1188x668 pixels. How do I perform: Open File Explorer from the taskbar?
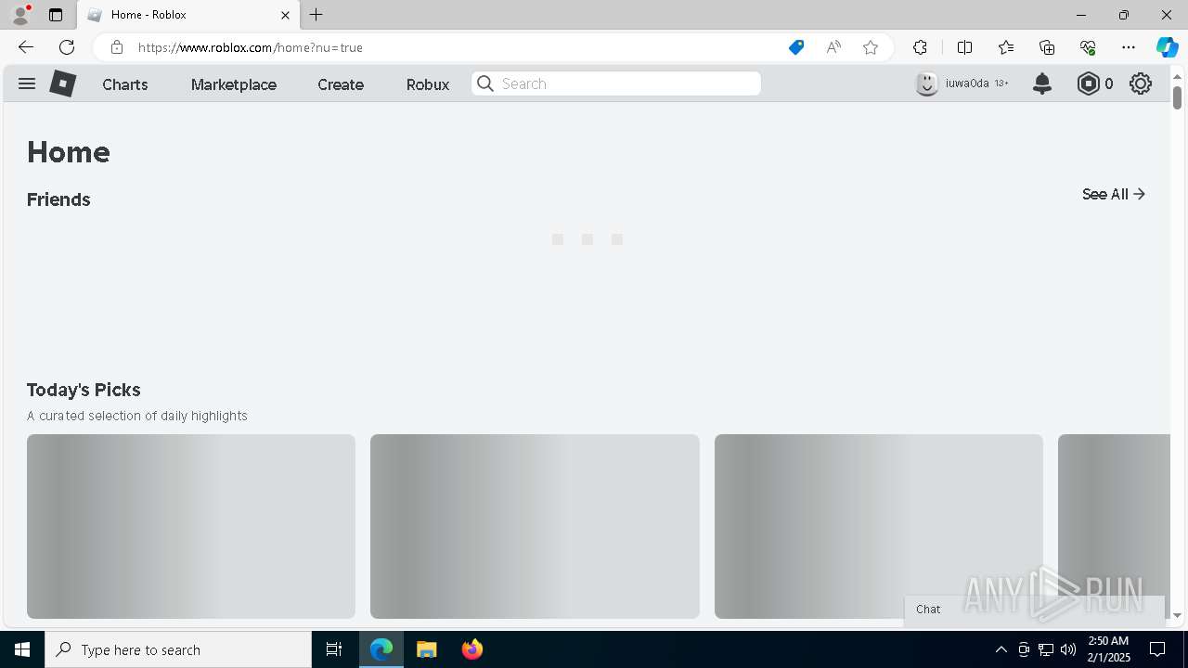(x=427, y=649)
